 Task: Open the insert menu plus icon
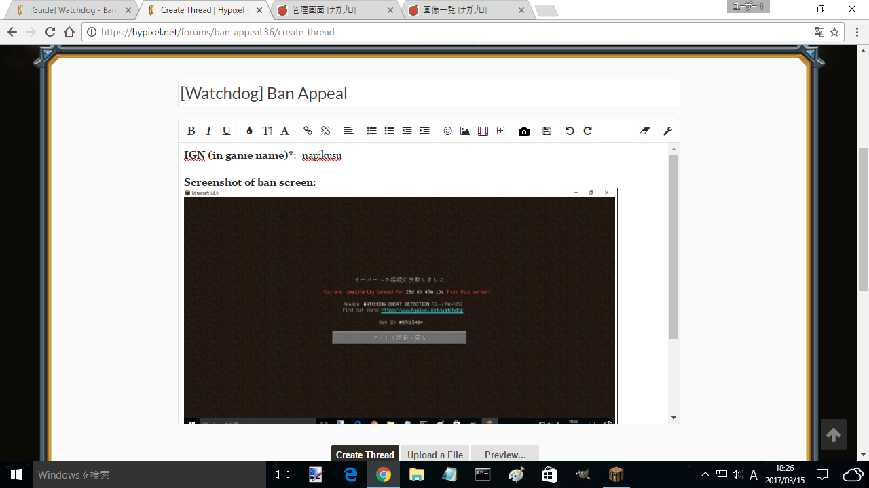[x=500, y=131]
